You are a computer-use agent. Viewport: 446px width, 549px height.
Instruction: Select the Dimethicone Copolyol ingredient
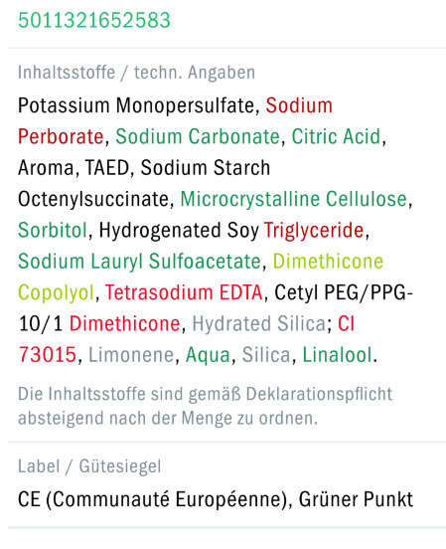tap(328, 262)
